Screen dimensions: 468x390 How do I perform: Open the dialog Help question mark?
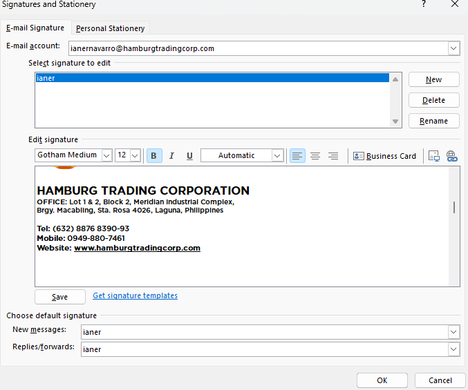tap(424, 4)
